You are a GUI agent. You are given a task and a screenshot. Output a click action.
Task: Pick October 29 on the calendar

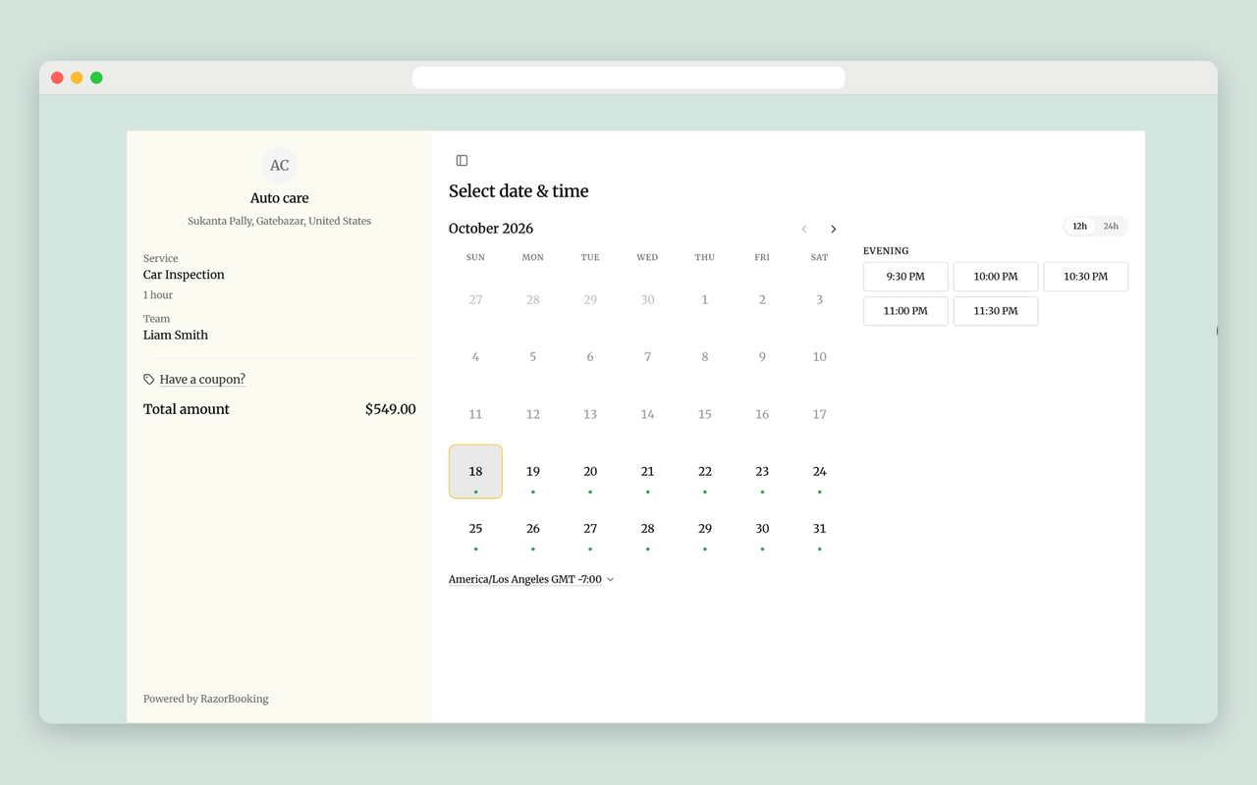point(705,529)
